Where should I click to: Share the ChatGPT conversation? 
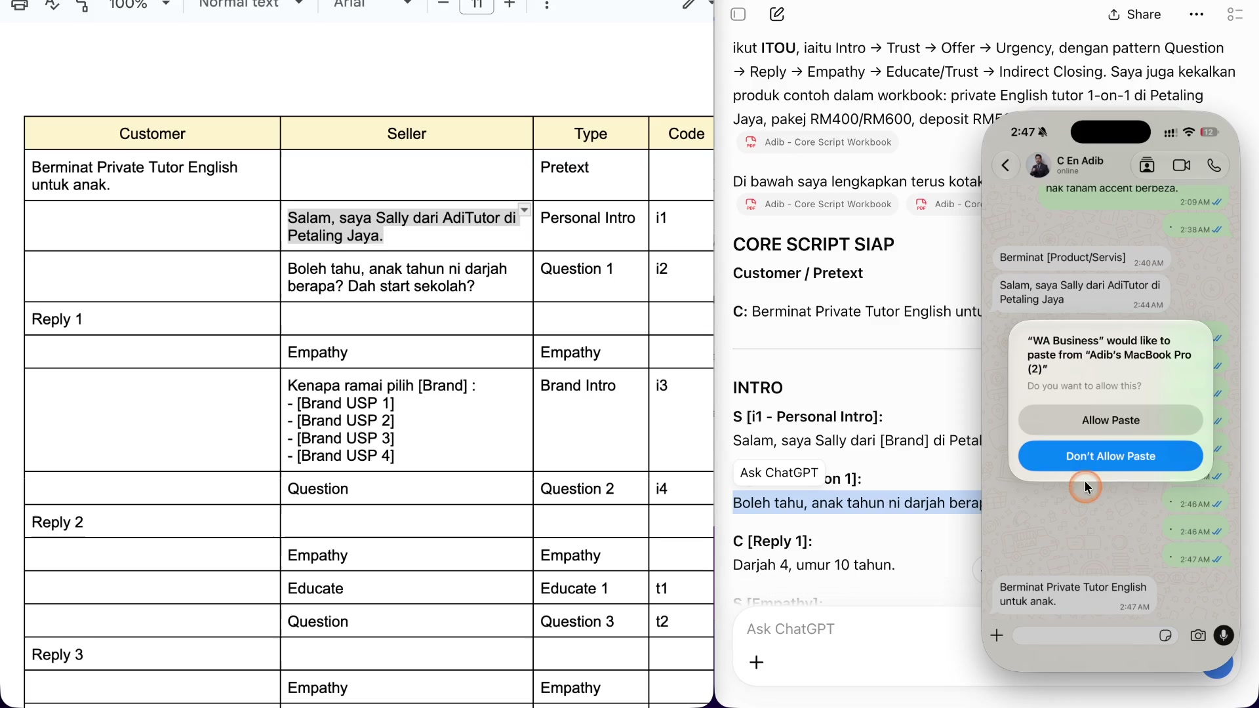tap(1134, 14)
